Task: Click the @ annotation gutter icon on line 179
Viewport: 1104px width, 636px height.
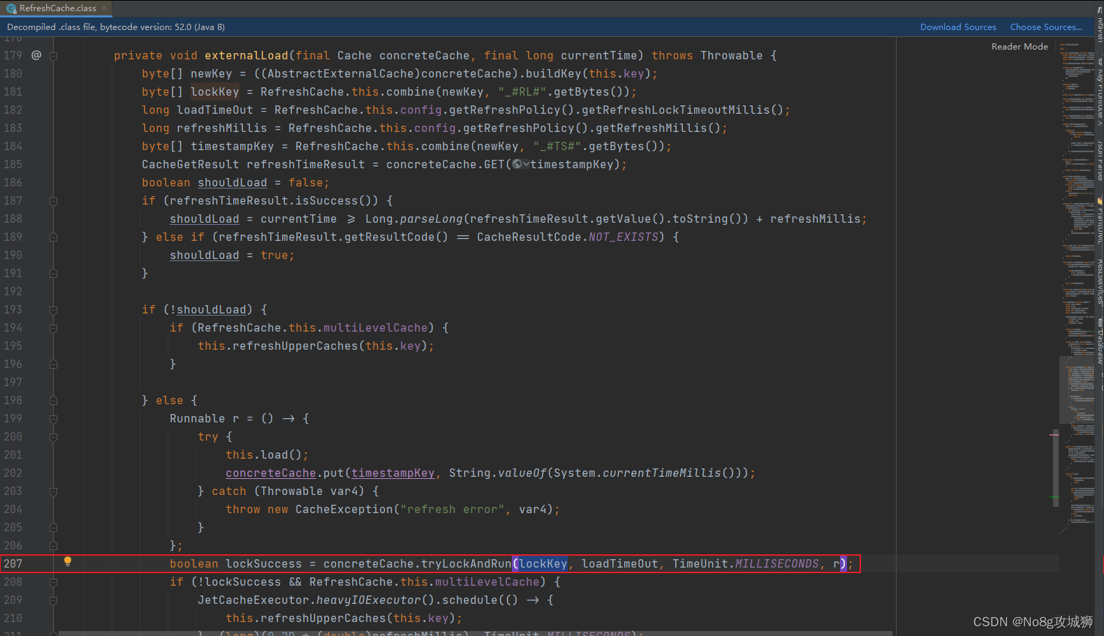Action: click(36, 55)
